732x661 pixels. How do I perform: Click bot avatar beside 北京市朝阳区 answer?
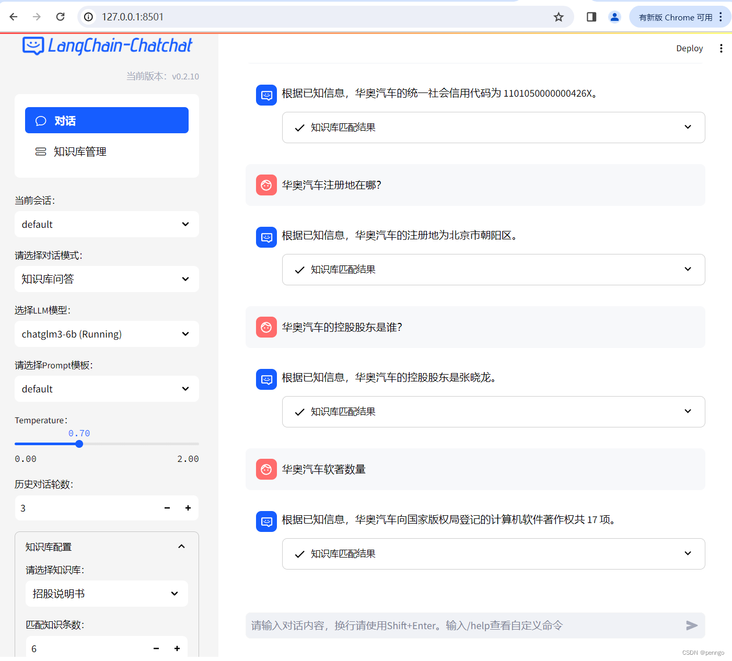tap(266, 237)
